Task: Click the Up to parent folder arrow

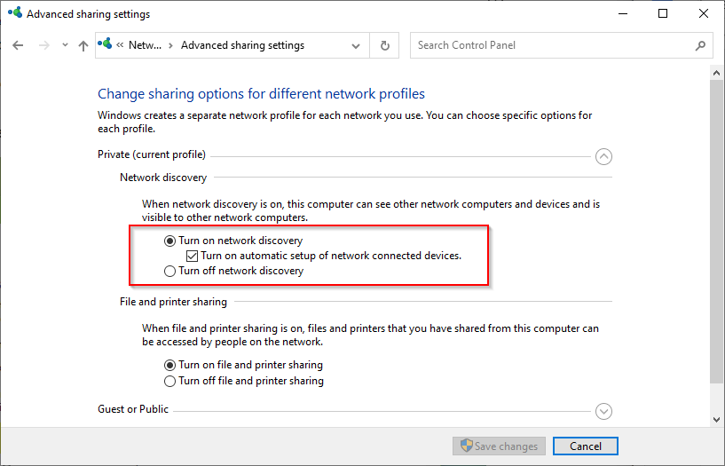Action: (83, 45)
